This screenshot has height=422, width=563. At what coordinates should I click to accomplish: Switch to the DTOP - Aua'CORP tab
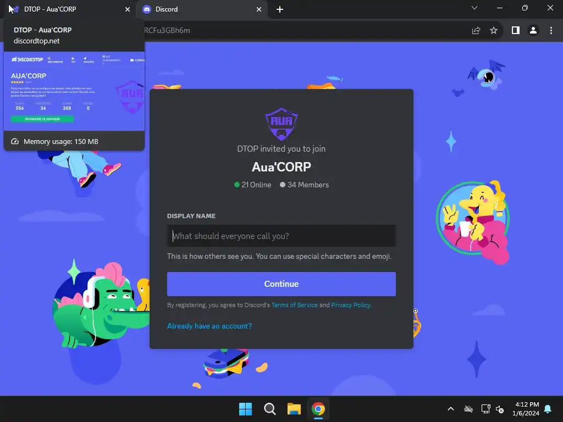click(68, 9)
